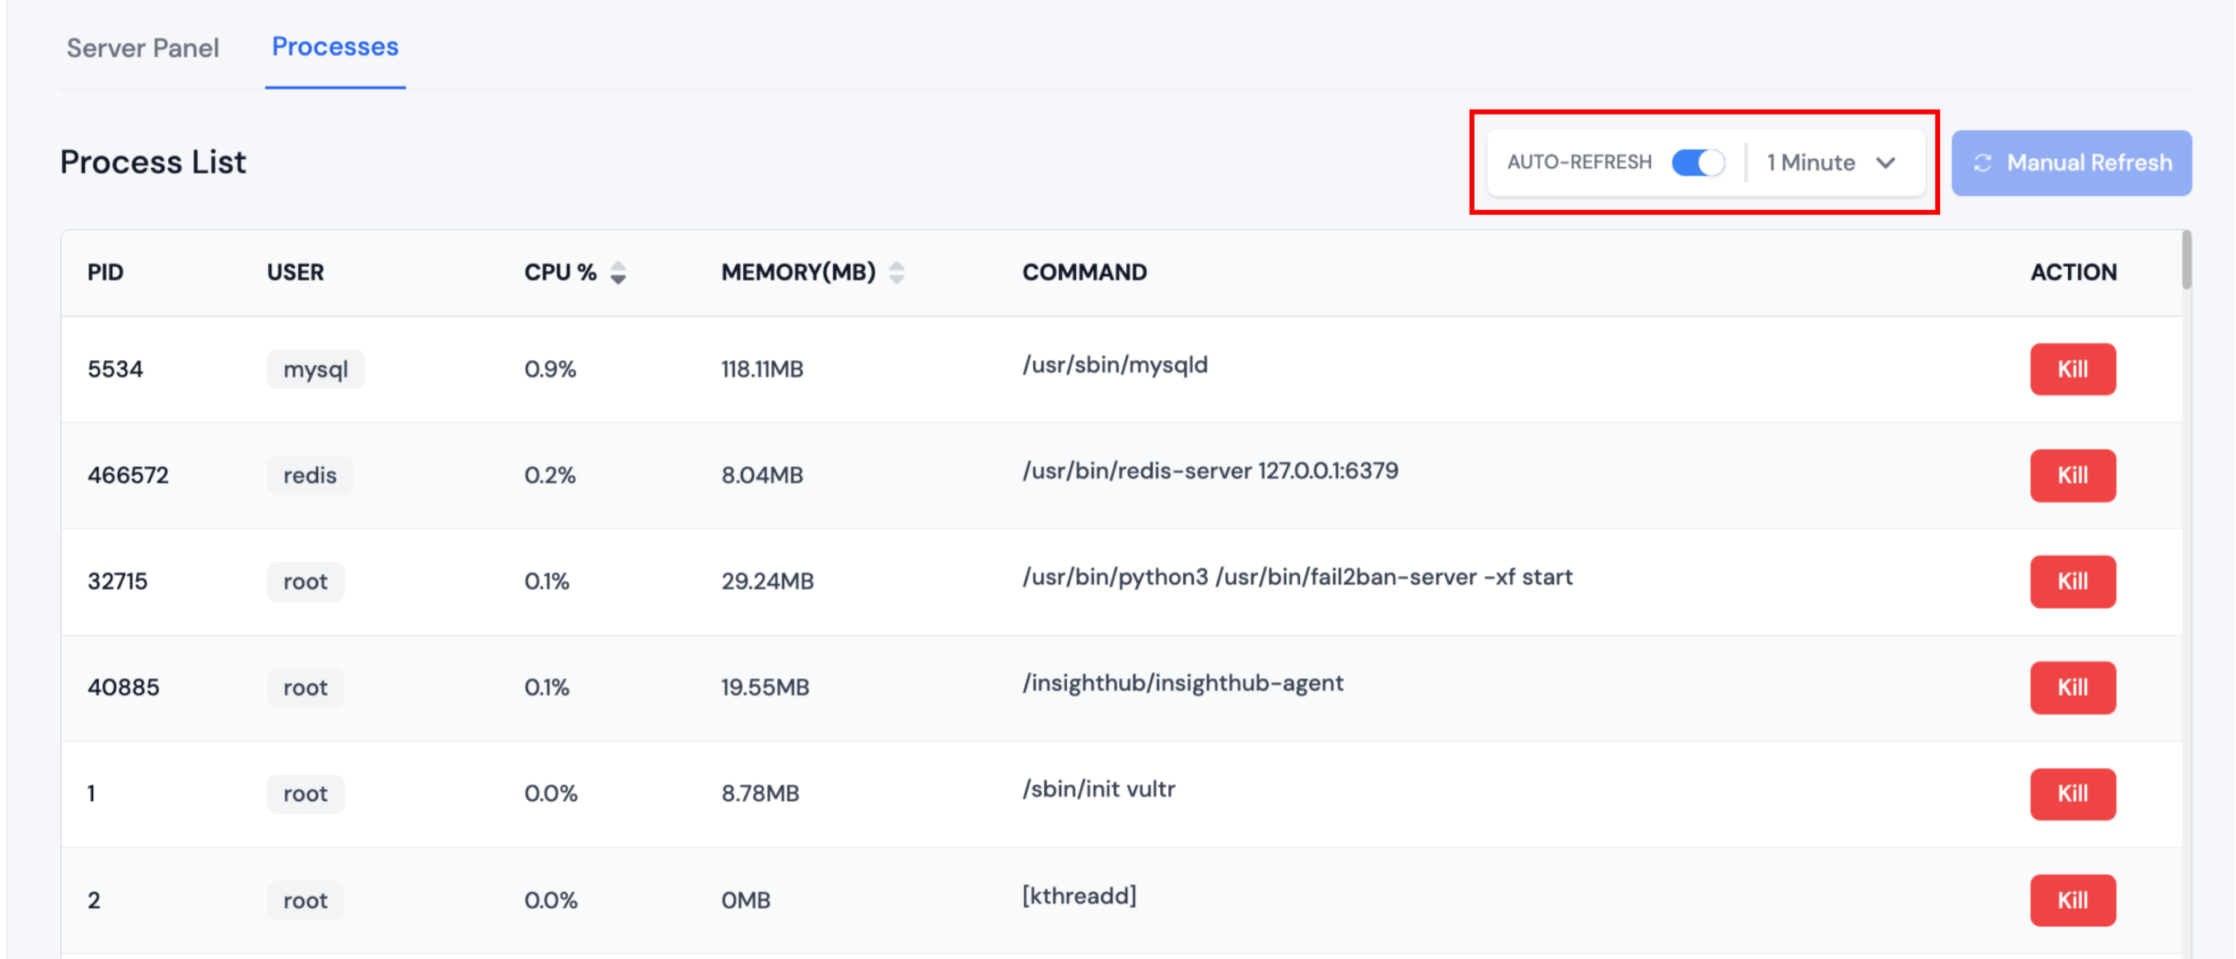Click the 118.11MB memory value
Screen dimensions: 2236x959
762,369
